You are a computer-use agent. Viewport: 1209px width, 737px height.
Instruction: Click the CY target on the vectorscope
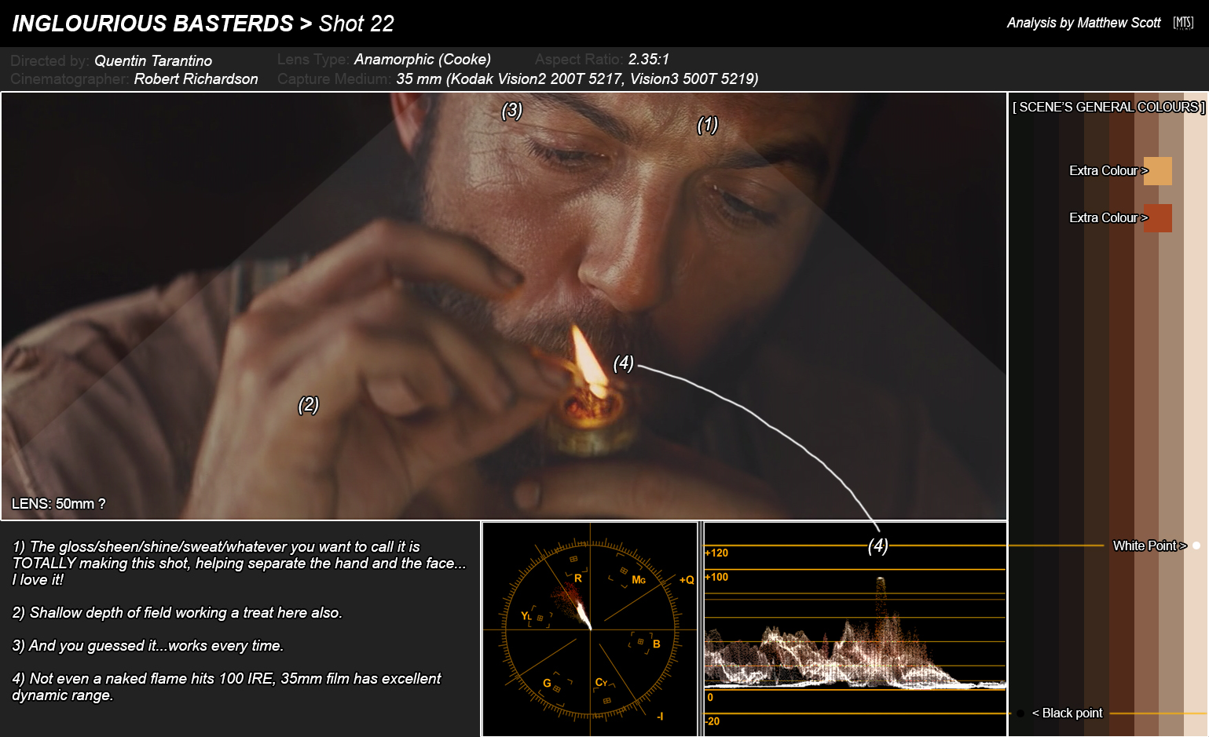tap(602, 682)
